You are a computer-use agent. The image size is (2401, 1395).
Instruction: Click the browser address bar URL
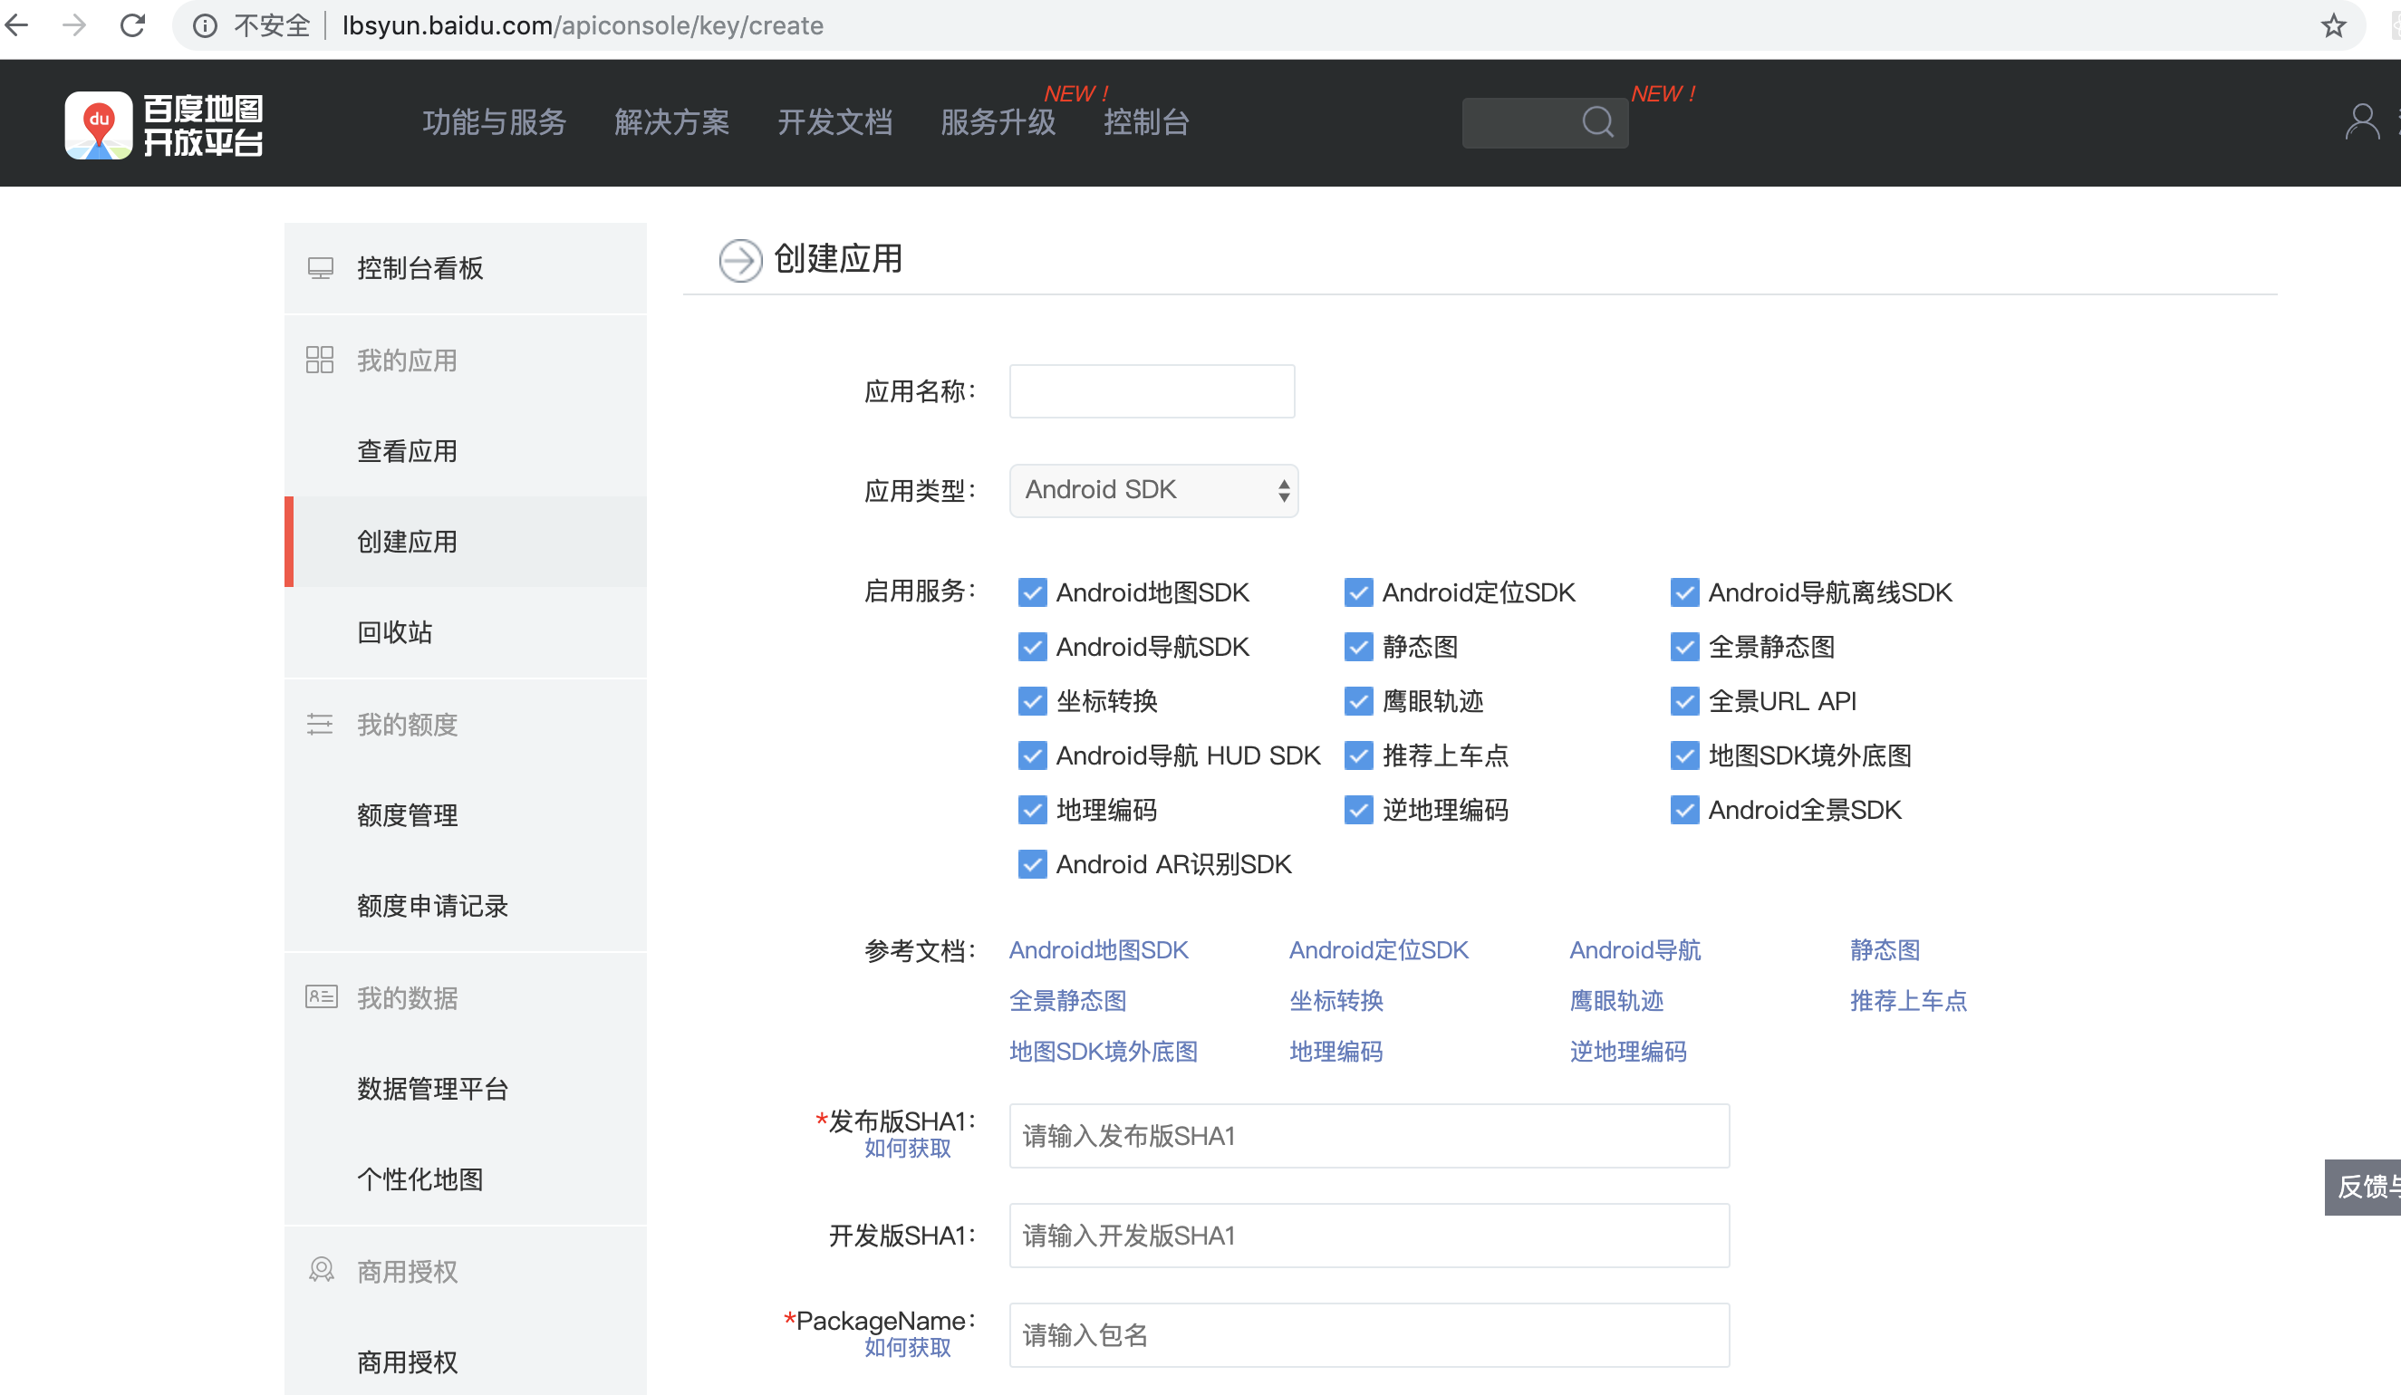coord(583,25)
